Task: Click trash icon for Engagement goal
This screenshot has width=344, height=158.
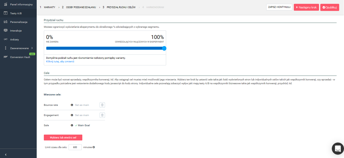Action: 102,115
